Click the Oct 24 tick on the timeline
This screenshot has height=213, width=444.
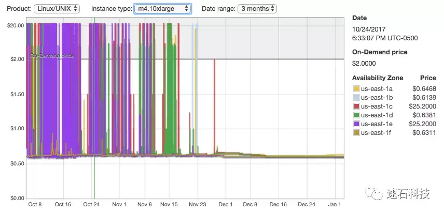[91, 205]
